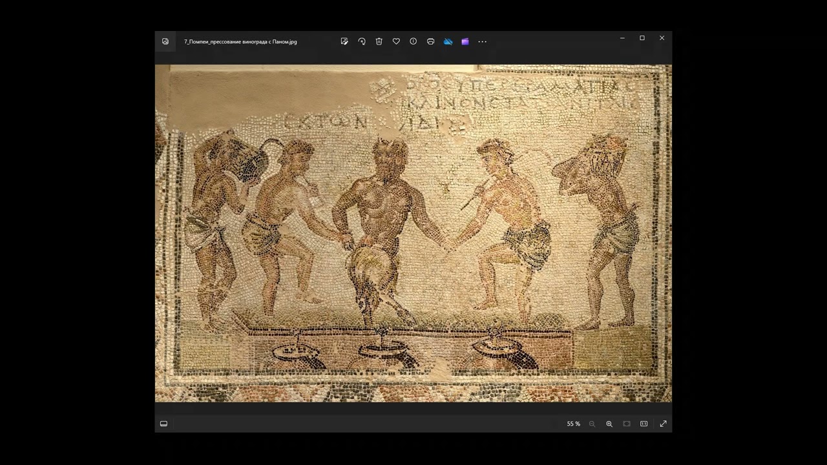827x465 pixels.
Task: Mark photo as favorite with the heart icon
Action: (396, 41)
